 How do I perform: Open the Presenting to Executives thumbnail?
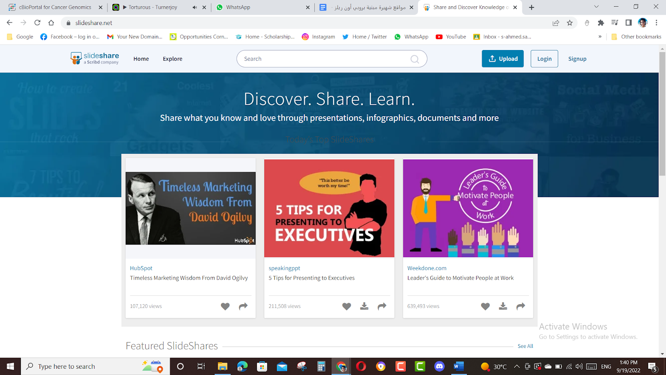pos(329,208)
